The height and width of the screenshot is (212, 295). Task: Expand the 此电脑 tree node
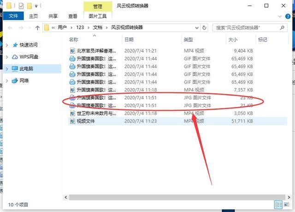click(7, 69)
